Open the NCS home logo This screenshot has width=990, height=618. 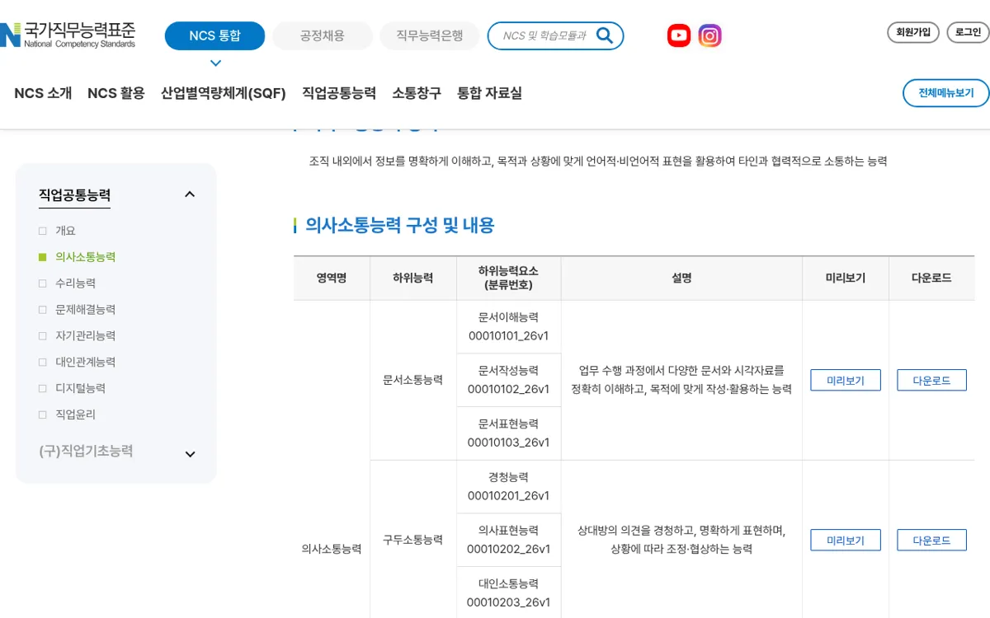pos(68,35)
